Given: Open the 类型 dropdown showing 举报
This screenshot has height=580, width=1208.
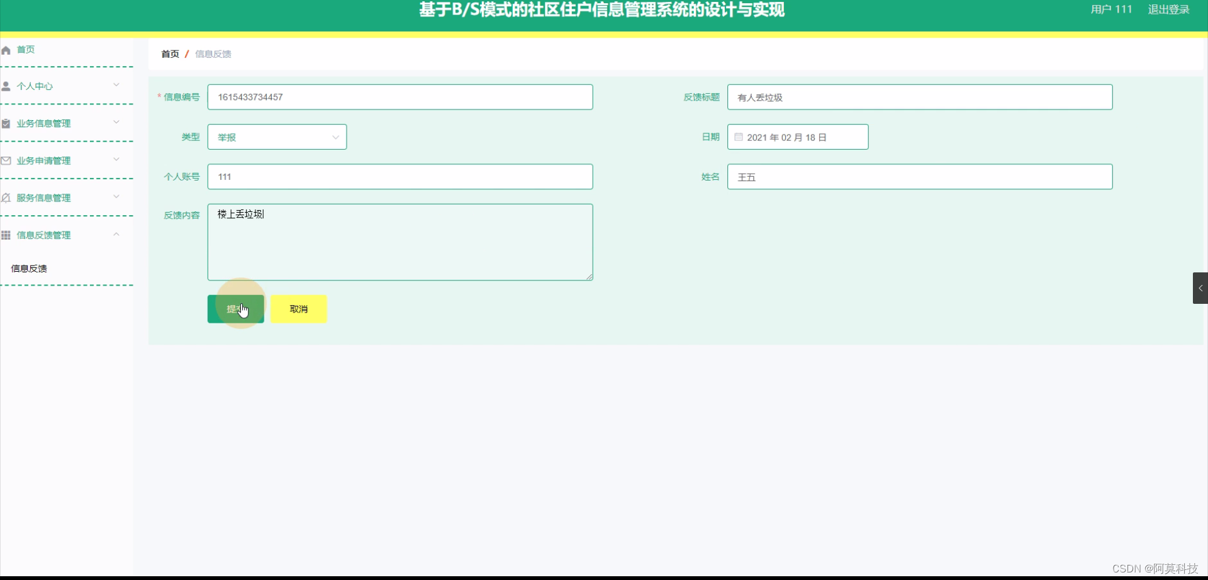Looking at the screenshot, I should point(277,137).
